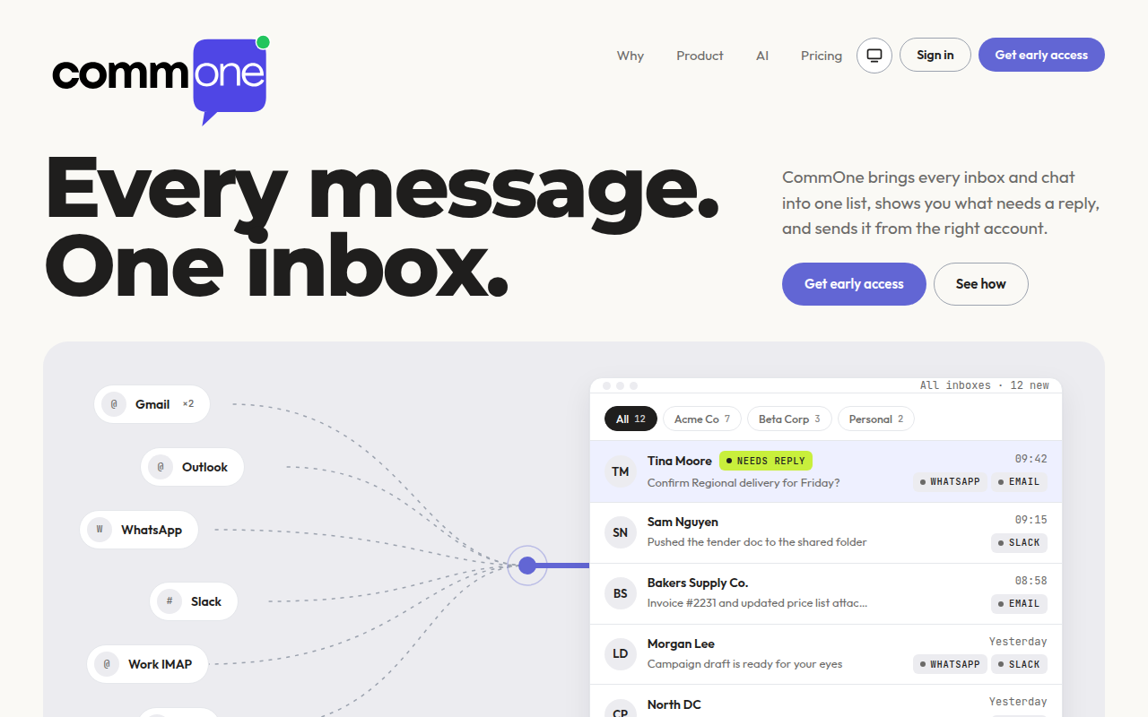1148x717 pixels.
Task: Click WHATSAPP tag on Morgan Lee row
Action: point(950,665)
